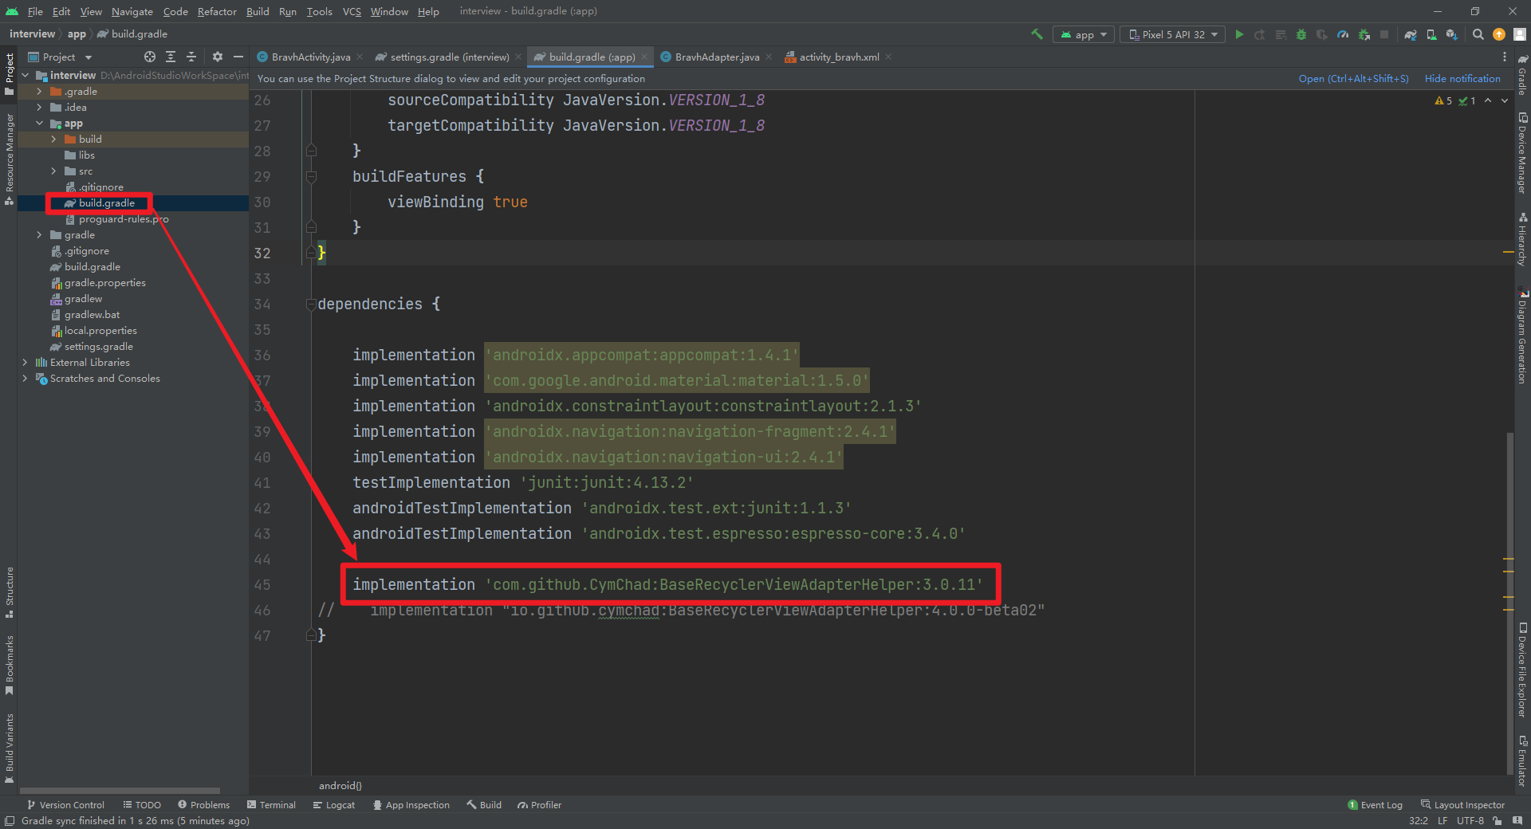Open the Pixel 5 API 32 device dropdown

(1173, 34)
